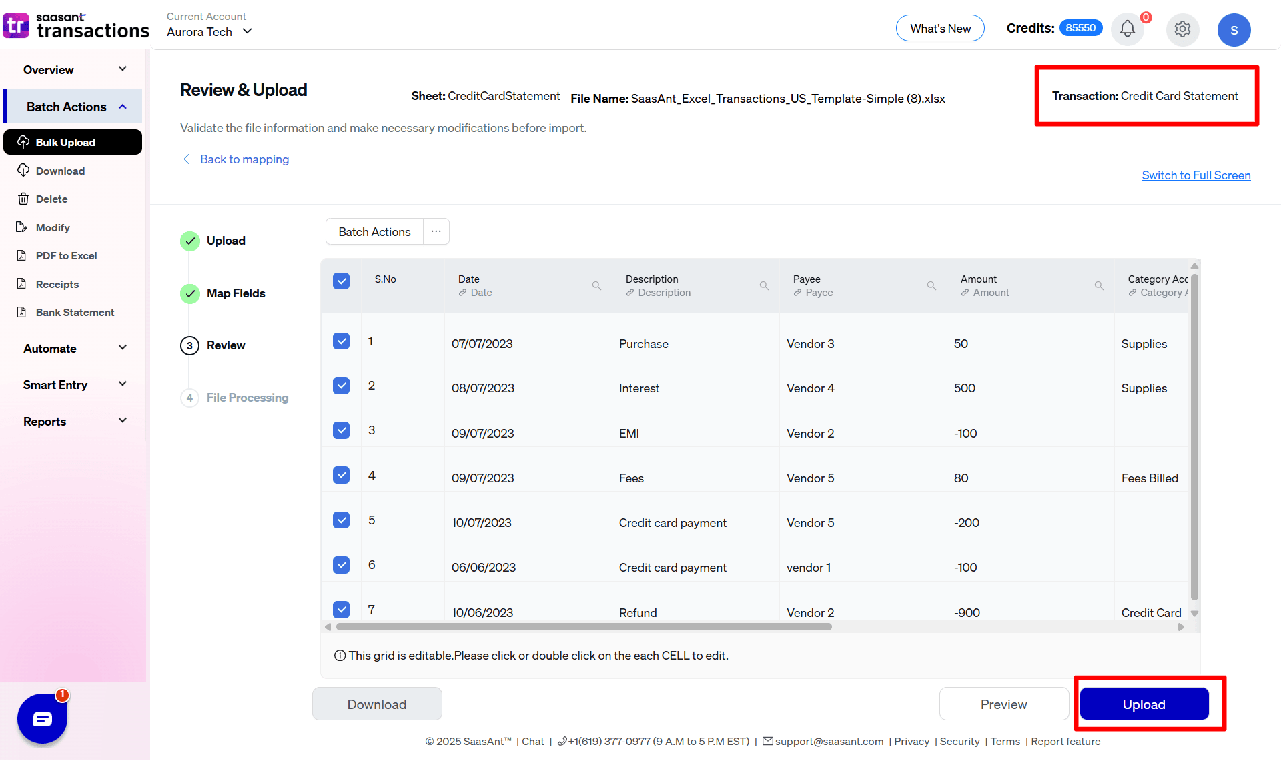The image size is (1281, 761).
Task: Click the Delete trash icon in sidebar
Action: pyautogui.click(x=23, y=199)
